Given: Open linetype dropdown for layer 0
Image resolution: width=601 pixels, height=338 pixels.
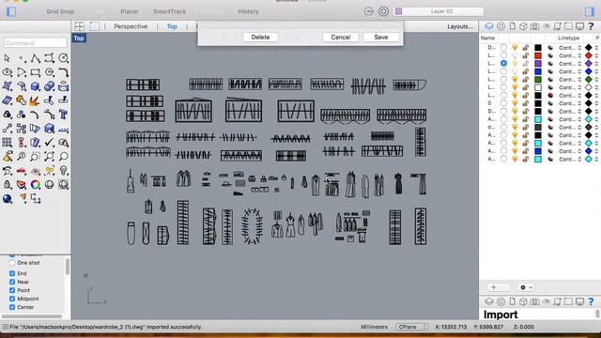Looking at the screenshot, I should point(570,103).
